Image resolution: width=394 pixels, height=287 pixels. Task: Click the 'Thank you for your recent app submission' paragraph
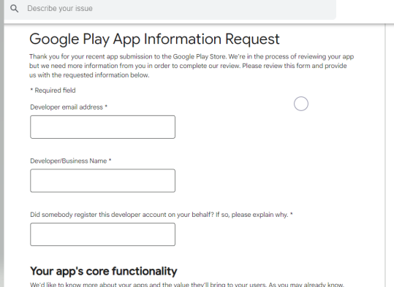pos(192,66)
